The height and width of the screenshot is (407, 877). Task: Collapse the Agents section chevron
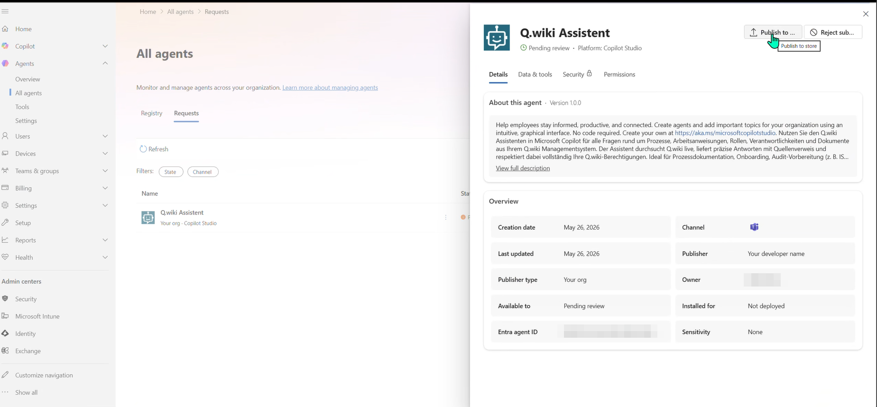(x=105, y=63)
